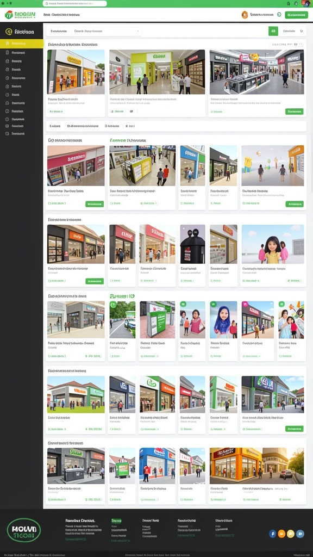Open the dropdown with the chevron in the filter bar

107,31
